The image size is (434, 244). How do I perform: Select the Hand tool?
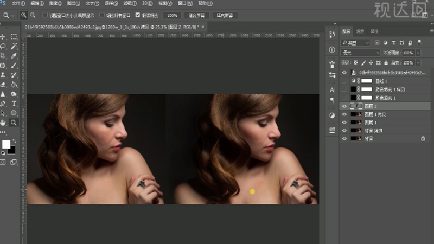tap(3, 123)
